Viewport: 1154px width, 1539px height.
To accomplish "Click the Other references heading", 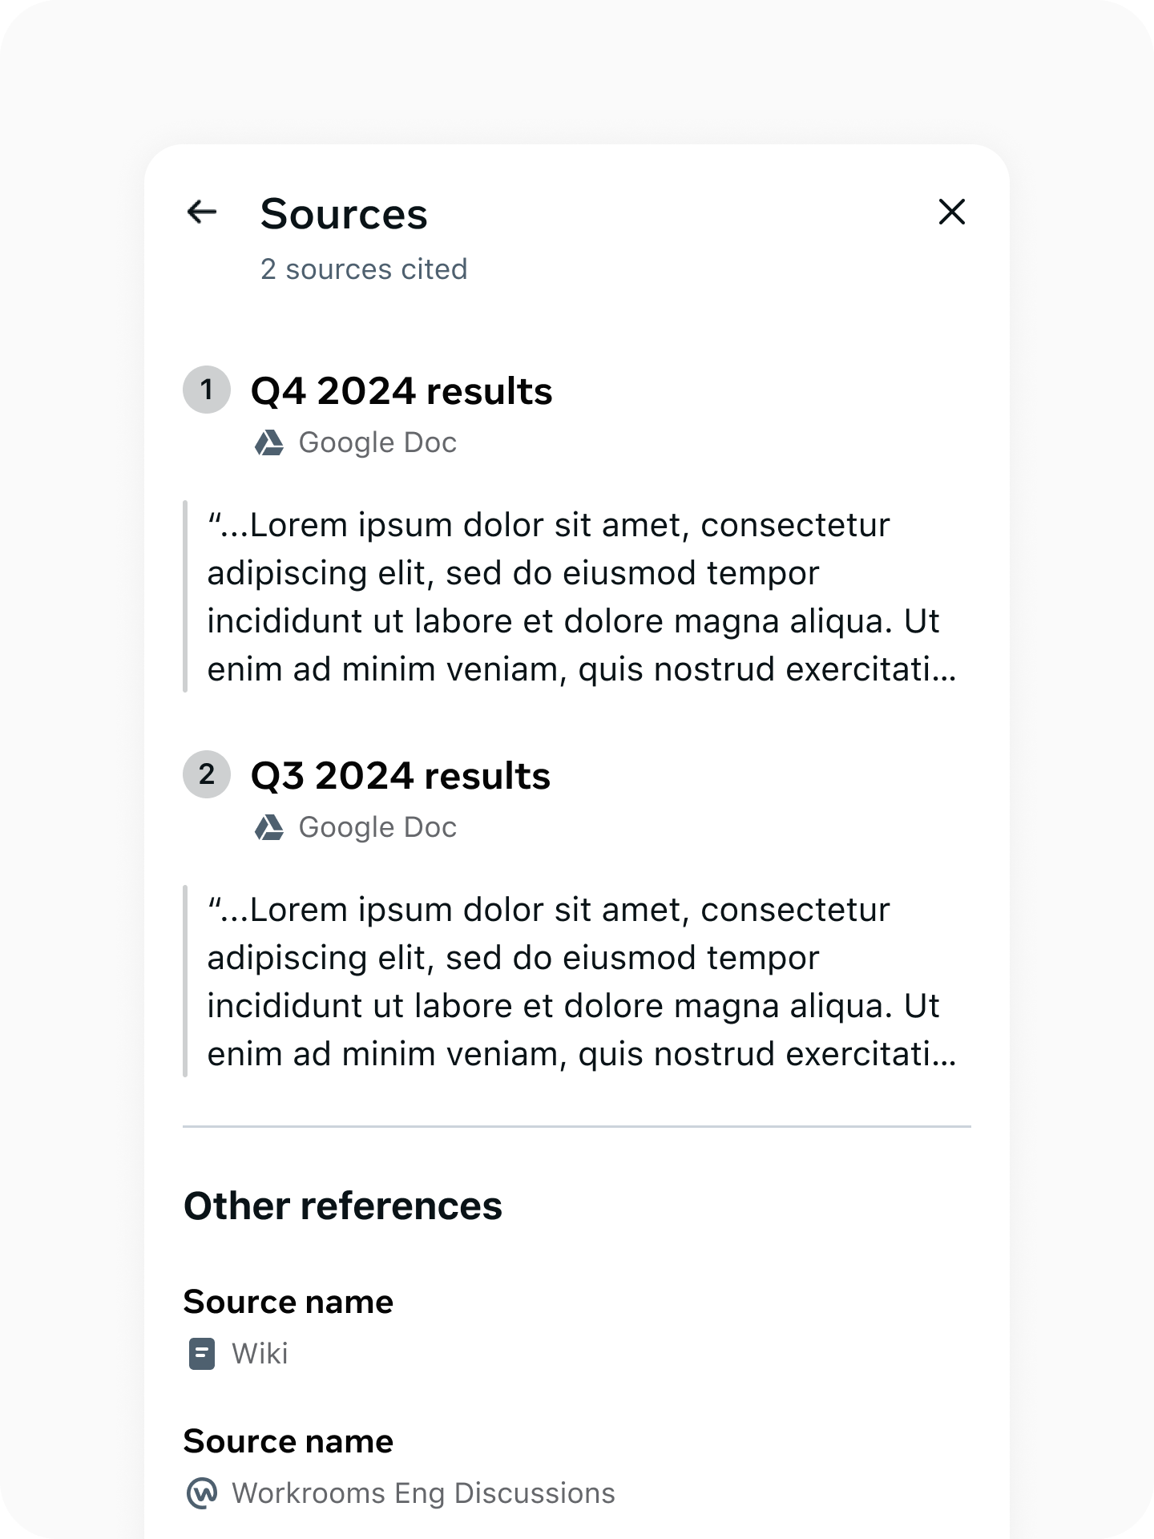I will click(343, 1206).
